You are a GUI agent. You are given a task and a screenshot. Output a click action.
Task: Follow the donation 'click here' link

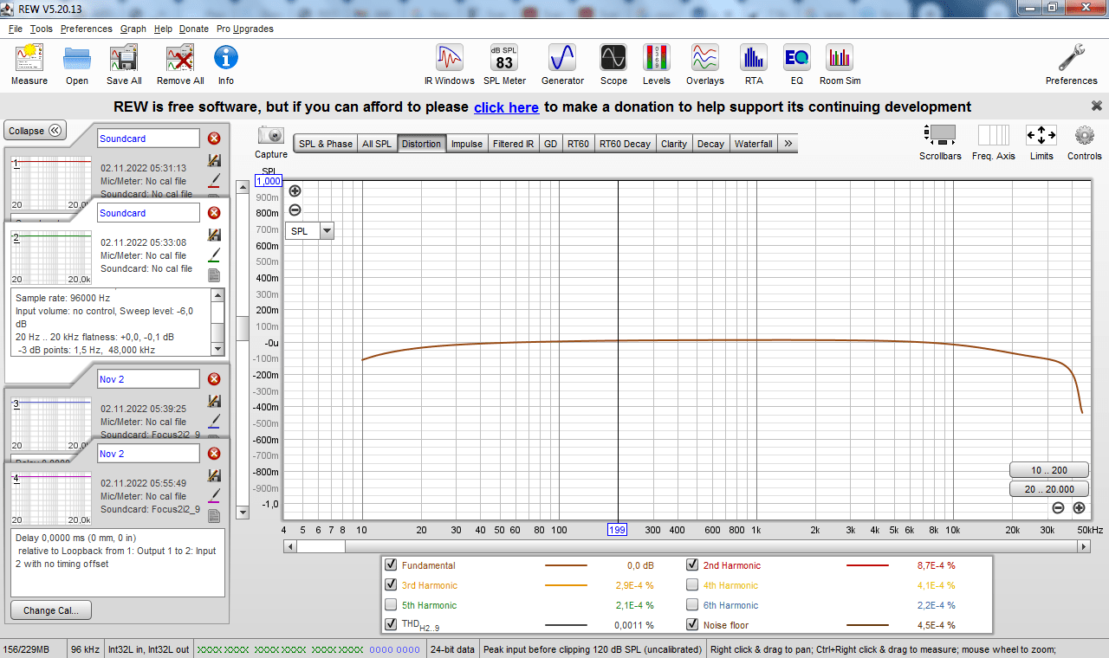pyautogui.click(x=506, y=107)
